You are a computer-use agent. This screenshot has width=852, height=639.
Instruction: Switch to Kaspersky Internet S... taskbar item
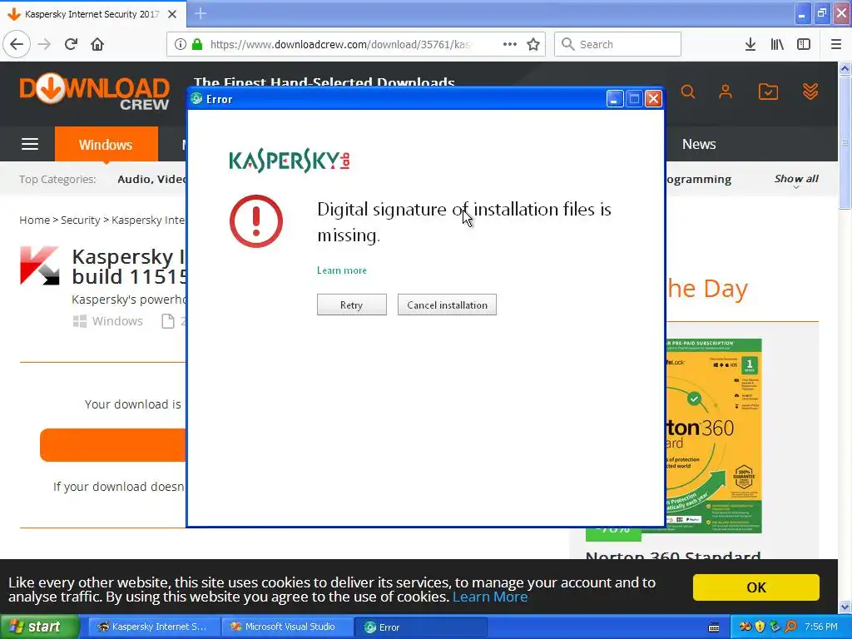coord(154,627)
